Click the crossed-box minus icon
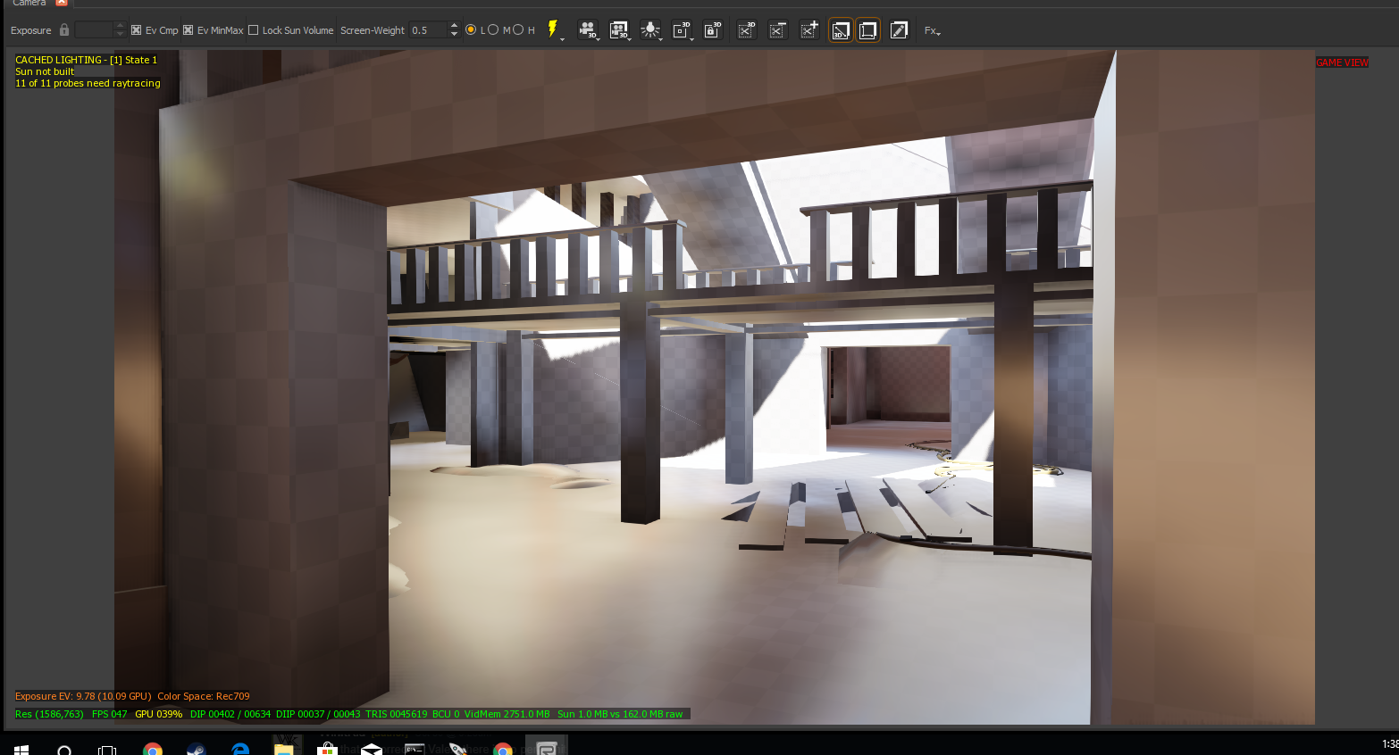Screen dimensions: 1399x755 pos(777,30)
